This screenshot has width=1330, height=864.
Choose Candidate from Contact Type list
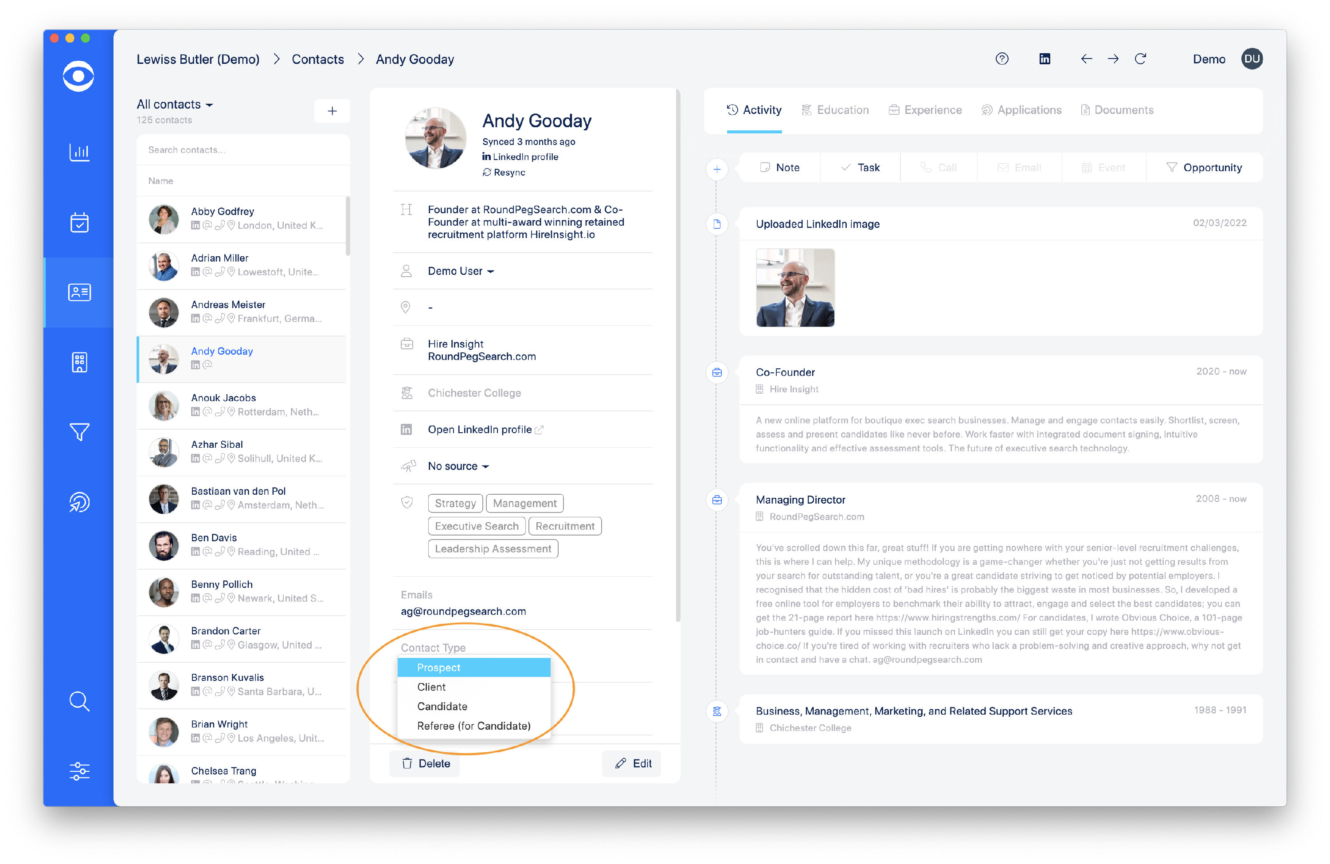[442, 706]
